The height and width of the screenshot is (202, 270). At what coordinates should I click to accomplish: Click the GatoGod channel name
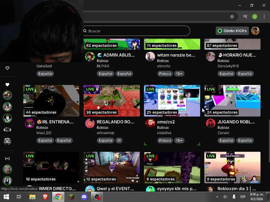point(44,66)
